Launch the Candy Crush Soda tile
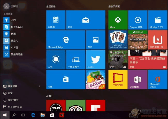Image resolution: width=168 pixels, height=119 pixels. [96, 80]
